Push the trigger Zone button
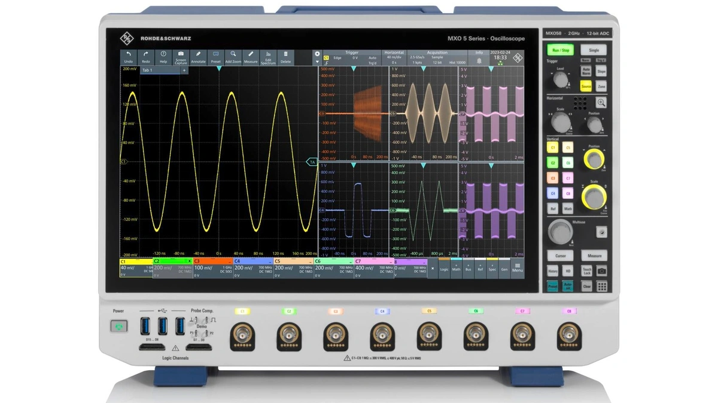This screenshot has width=718, height=403. point(601,87)
